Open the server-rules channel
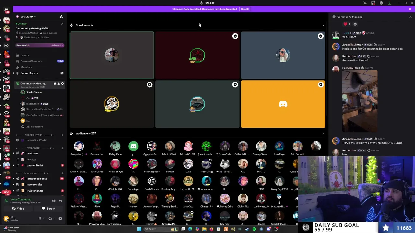The image size is (415, 233). (x=35, y=185)
